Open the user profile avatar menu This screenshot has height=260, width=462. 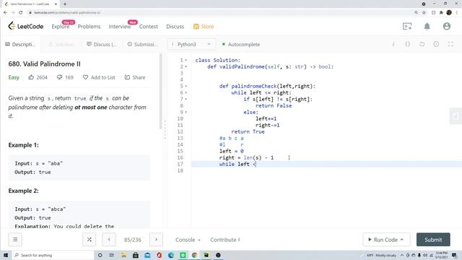[447, 26]
